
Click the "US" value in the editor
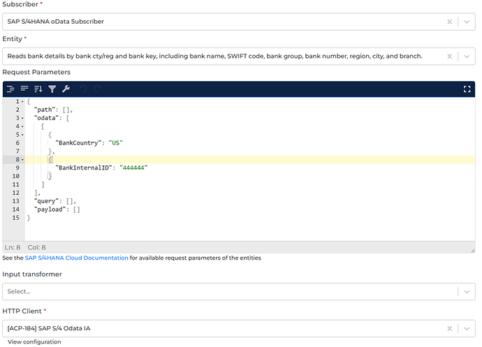tap(115, 143)
